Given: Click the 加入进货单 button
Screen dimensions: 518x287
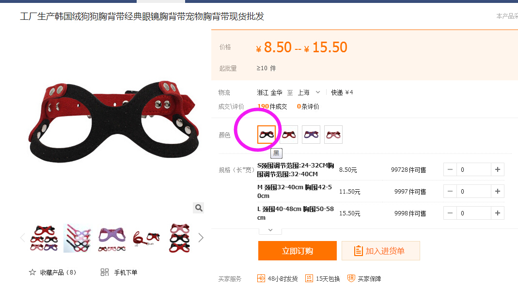Looking at the screenshot, I should (x=380, y=251).
